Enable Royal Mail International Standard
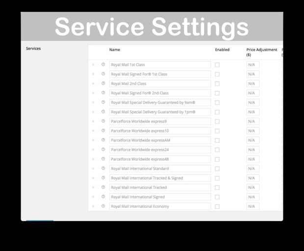Image resolution: width=304 pixels, height=251 pixels. click(x=217, y=169)
